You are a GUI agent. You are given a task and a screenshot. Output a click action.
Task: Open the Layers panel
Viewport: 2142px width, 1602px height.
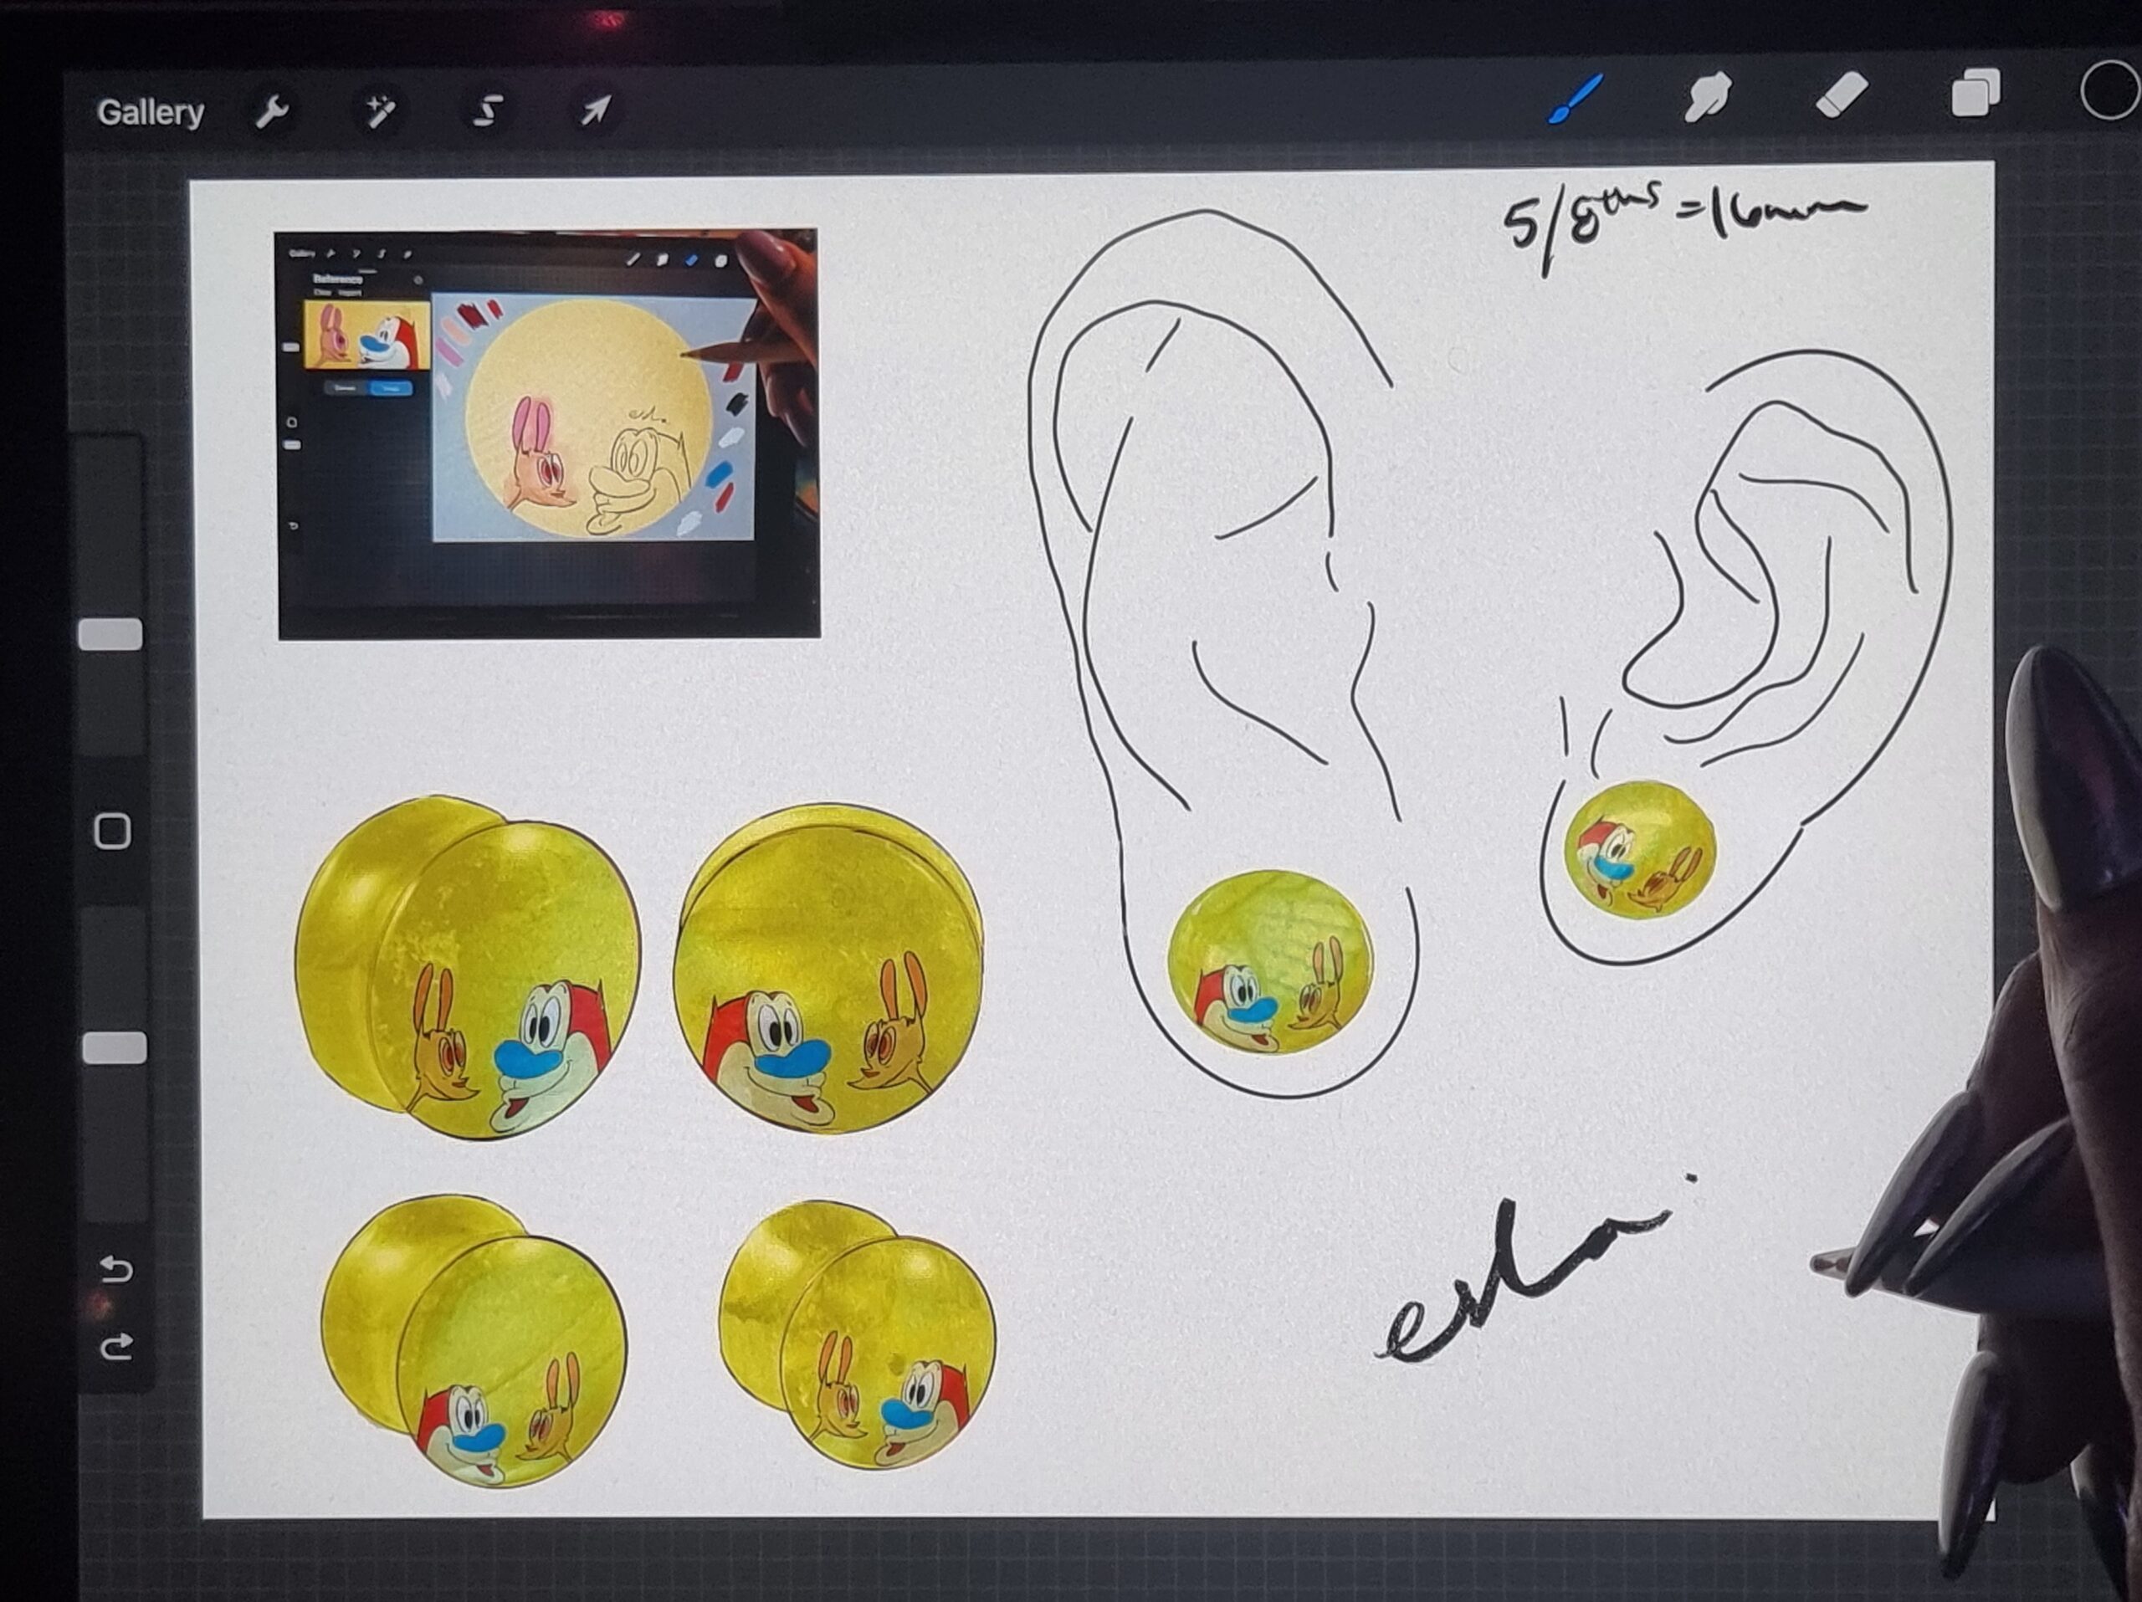click(1974, 94)
